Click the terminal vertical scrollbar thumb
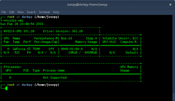This screenshot has width=175, height=101. click(174, 97)
